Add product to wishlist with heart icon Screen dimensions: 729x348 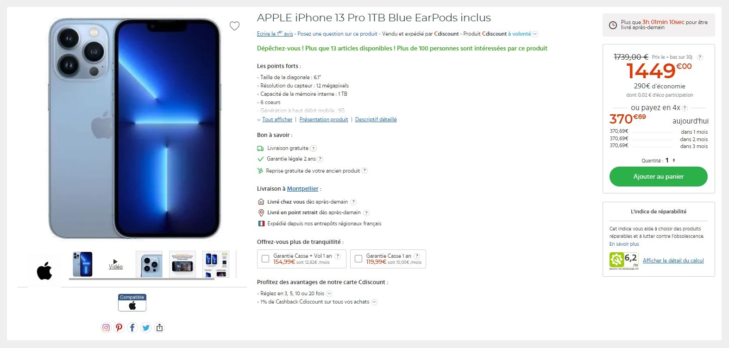235,26
